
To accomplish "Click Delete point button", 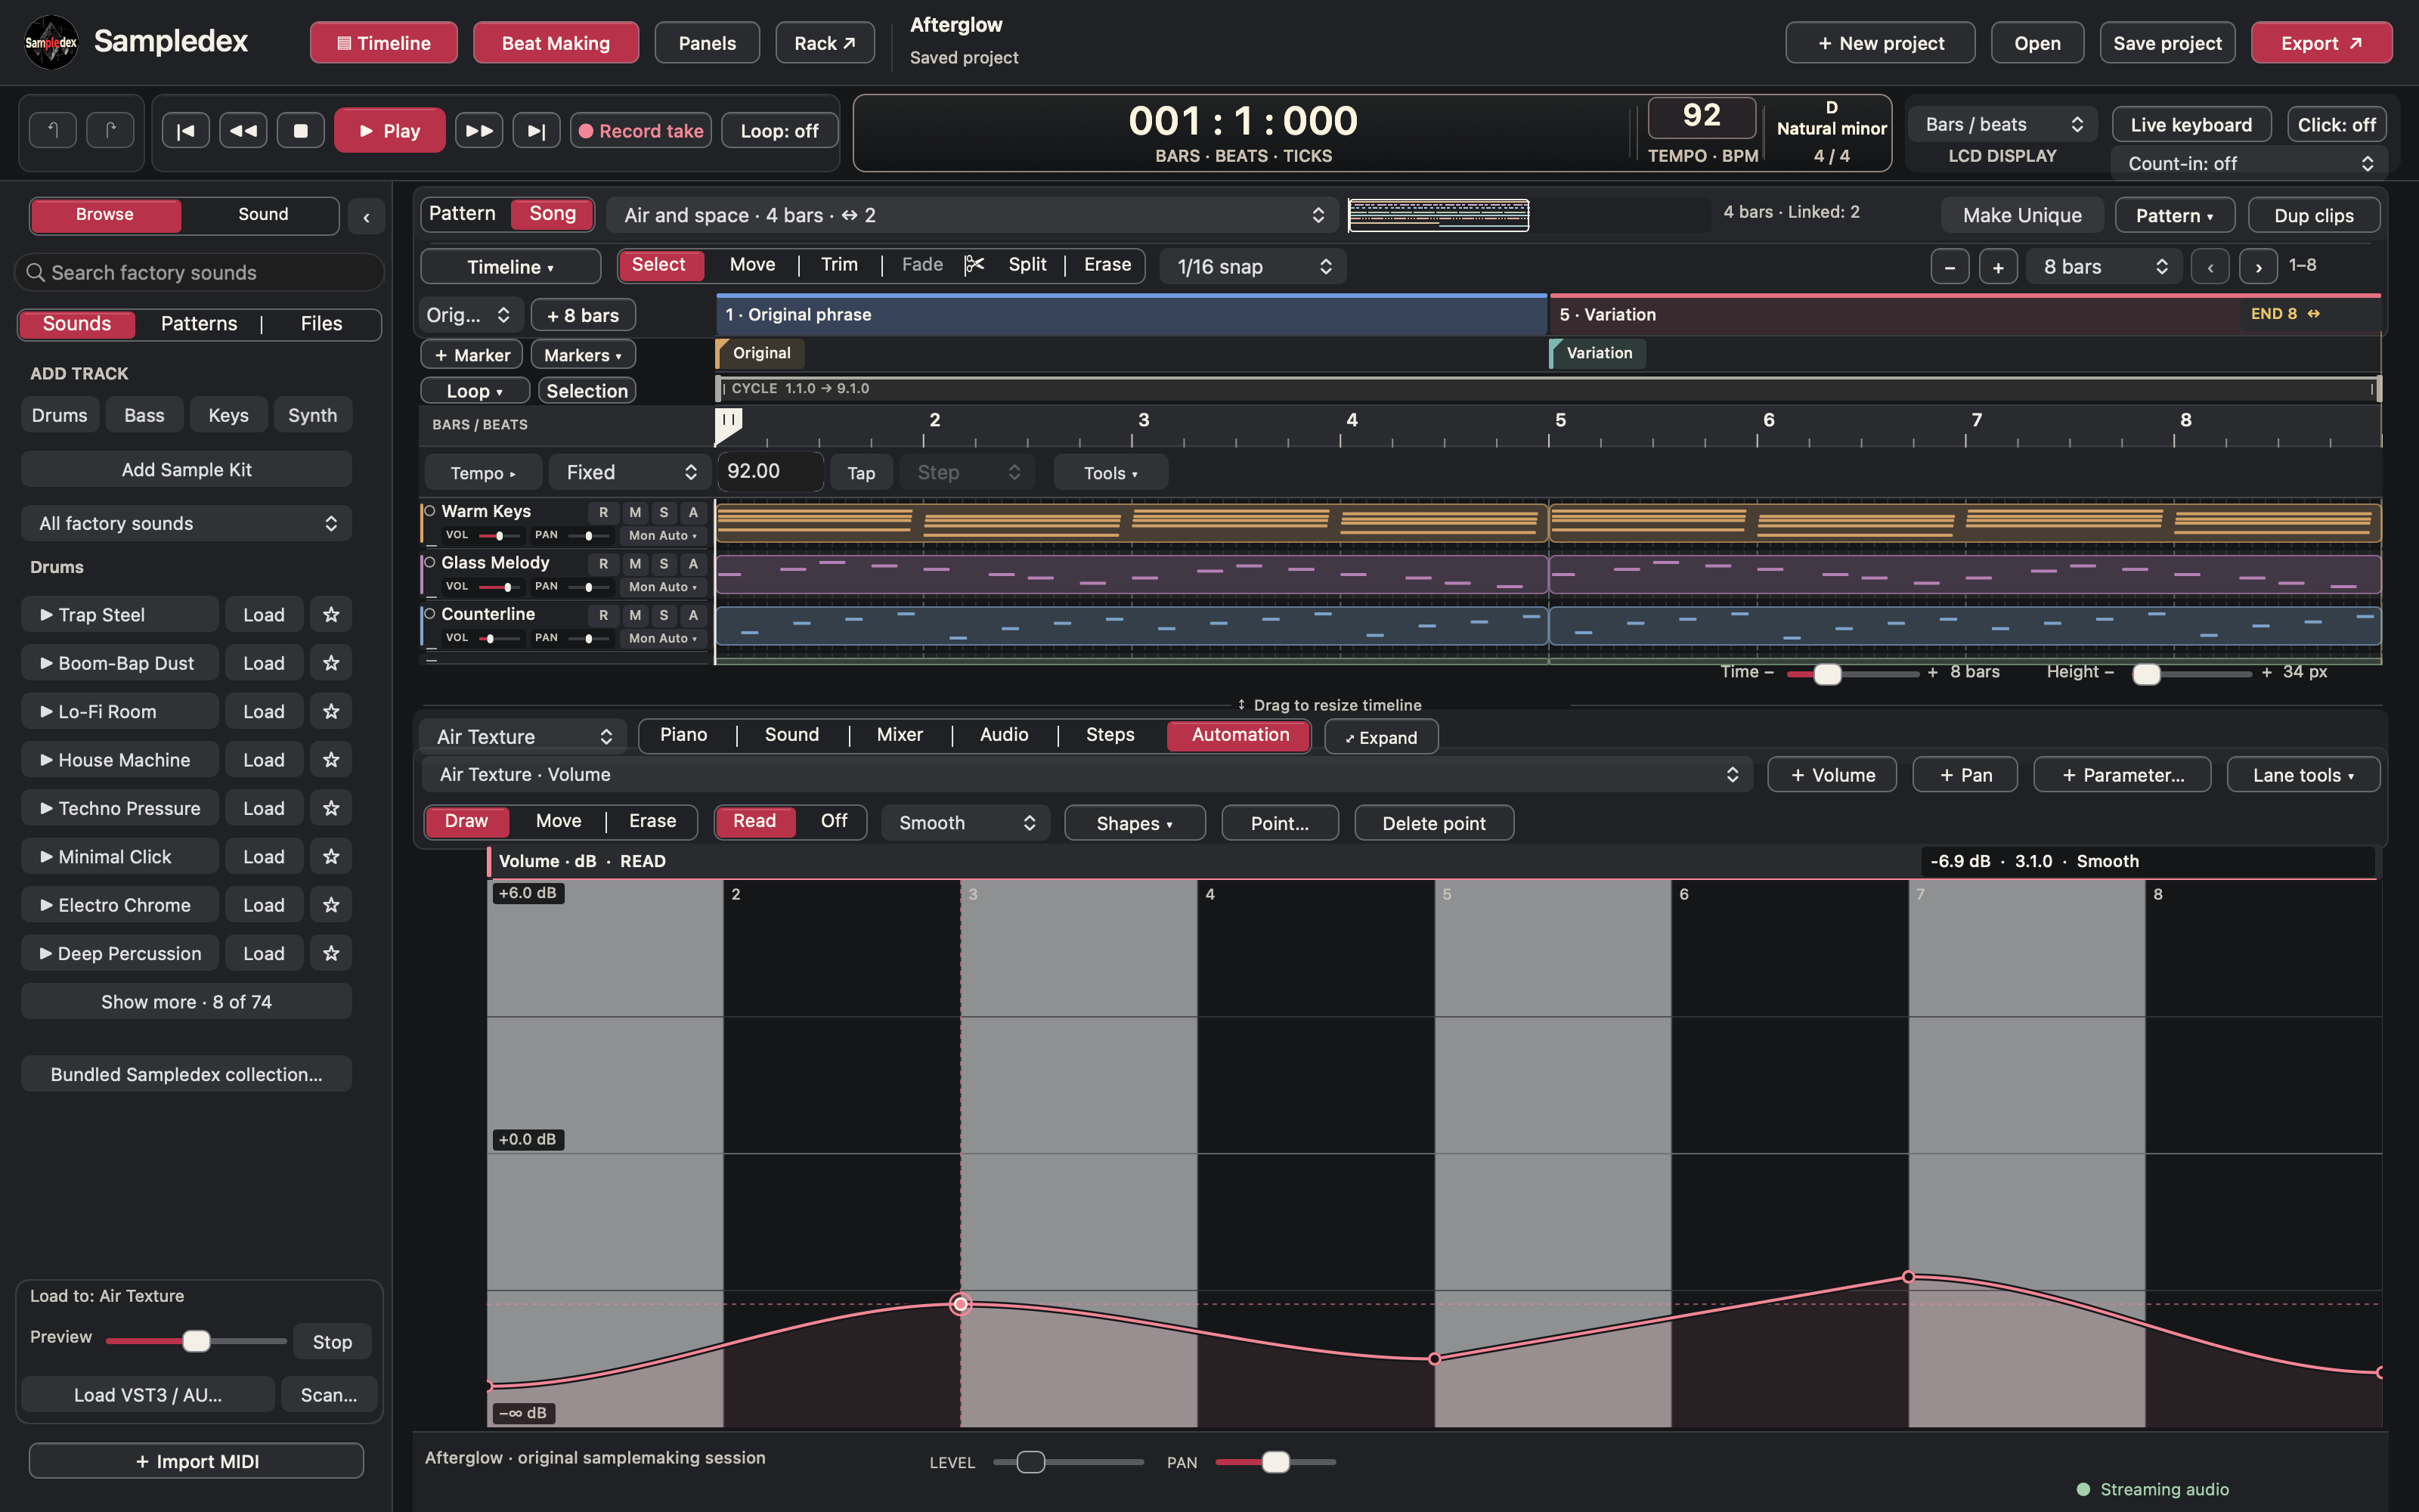I will click(1433, 823).
